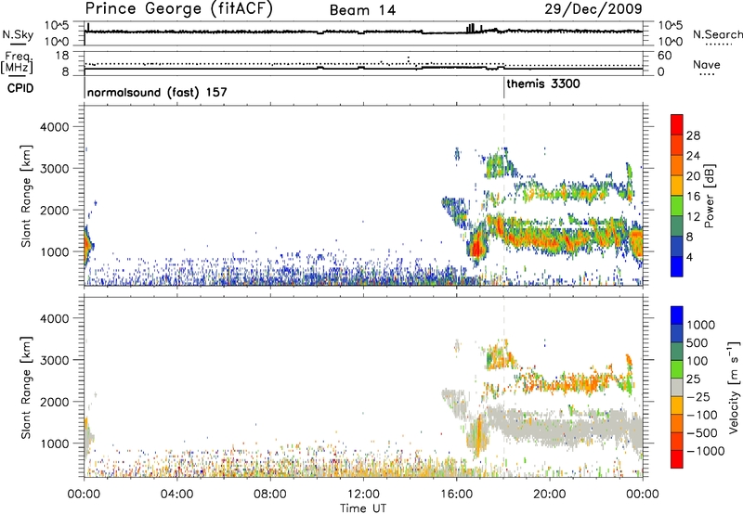
Task: Click the '18' tick on frequency axis
Action: [62, 56]
